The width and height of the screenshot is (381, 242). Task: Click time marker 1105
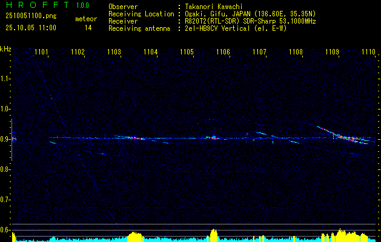[x=187, y=52]
